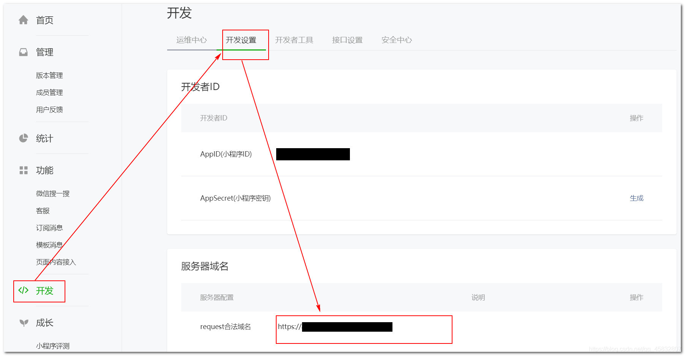Click the https:// domain value
The height and width of the screenshot is (356, 685).
coord(335,327)
